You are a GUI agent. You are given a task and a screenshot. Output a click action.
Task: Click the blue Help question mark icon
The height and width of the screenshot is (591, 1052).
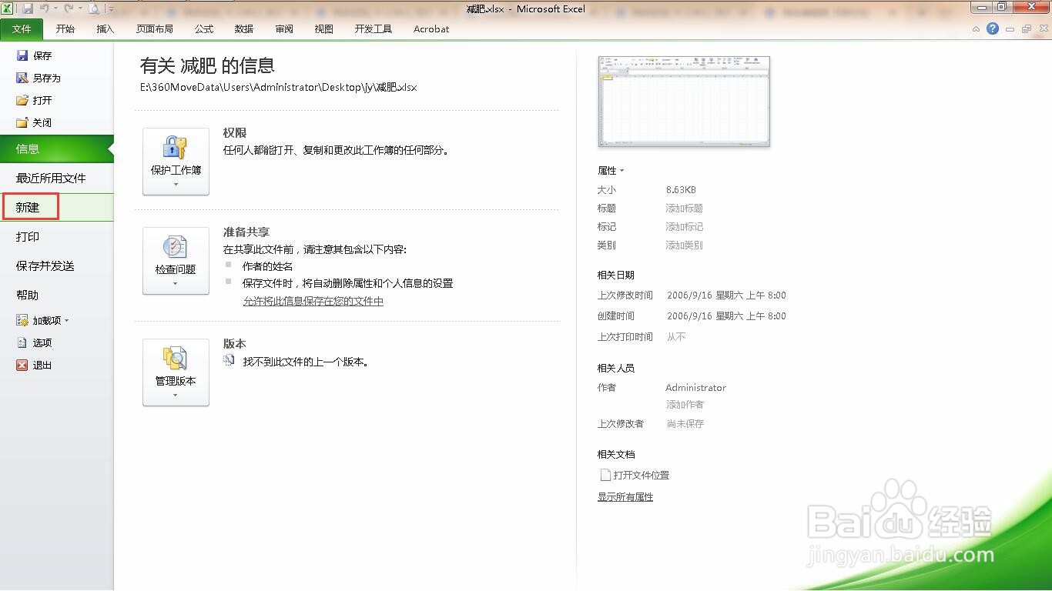pos(993,28)
